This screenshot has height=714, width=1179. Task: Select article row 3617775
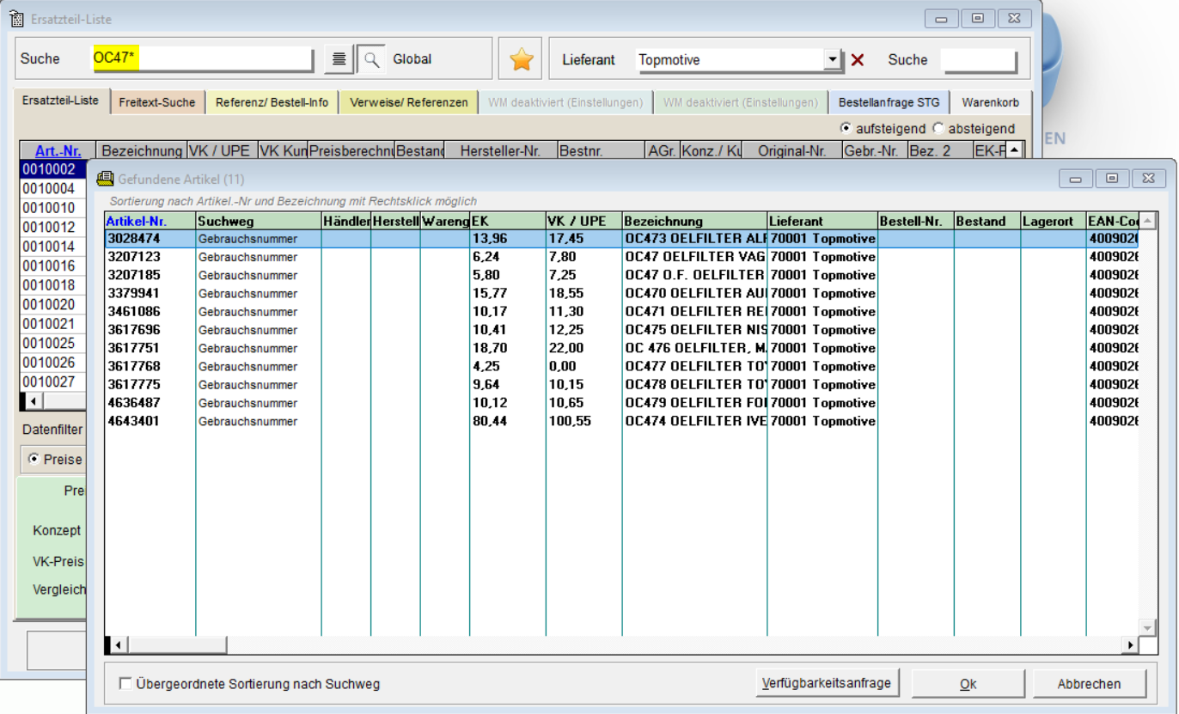point(621,384)
